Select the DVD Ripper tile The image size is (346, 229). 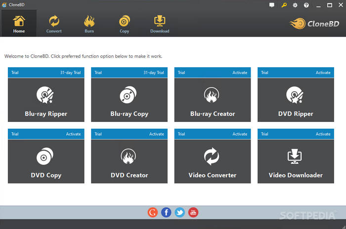click(296, 100)
